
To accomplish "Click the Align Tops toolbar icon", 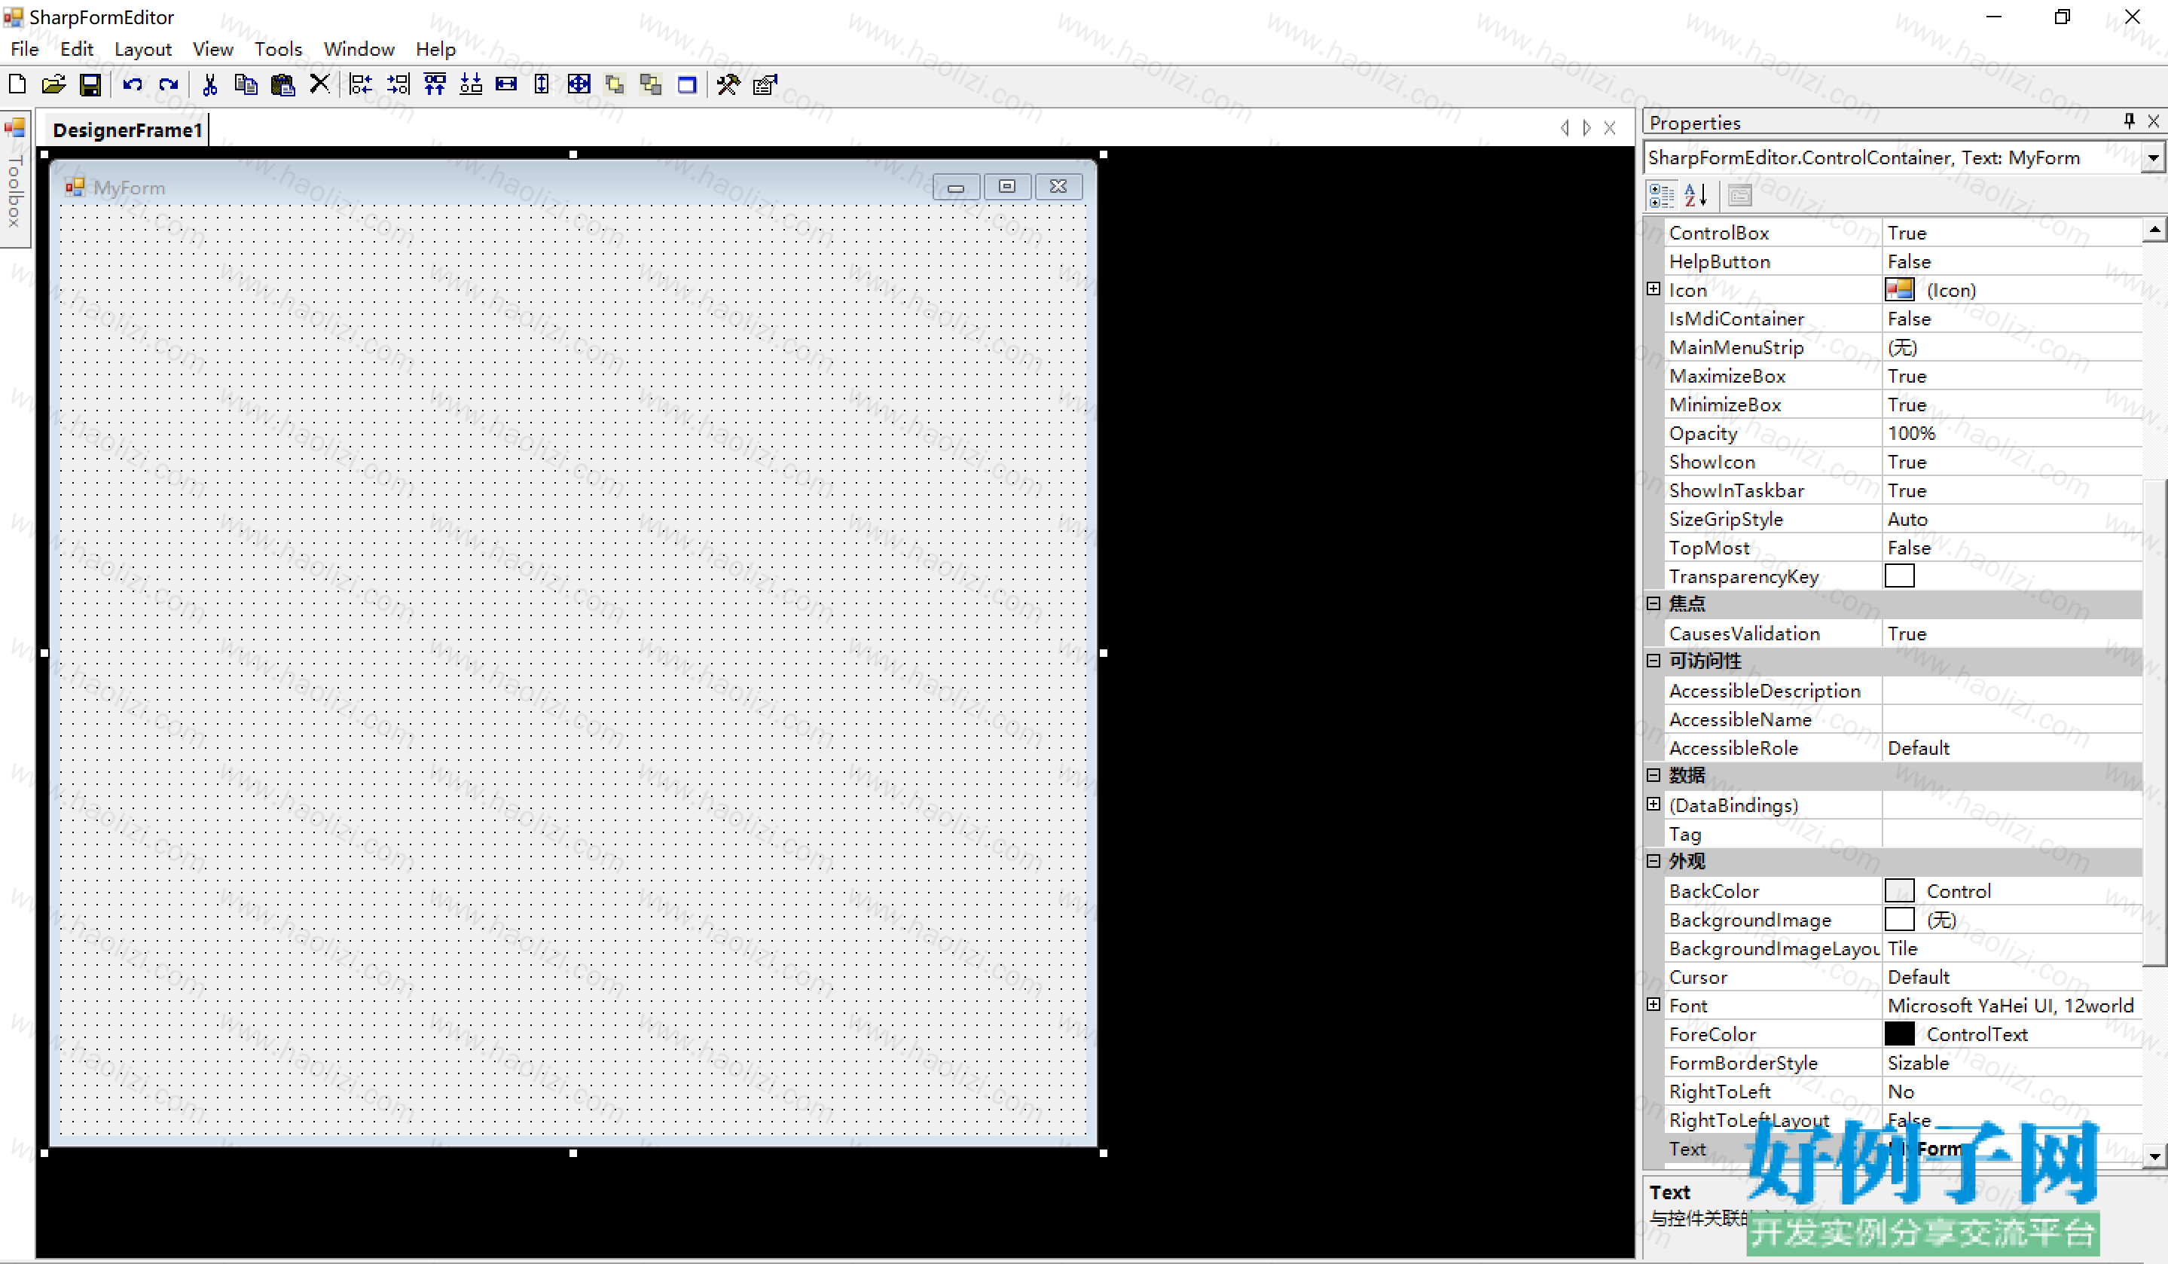I will click(x=435, y=84).
